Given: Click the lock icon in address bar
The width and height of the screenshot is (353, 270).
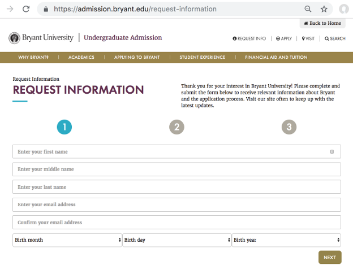Looking at the screenshot, I should [x=46, y=9].
